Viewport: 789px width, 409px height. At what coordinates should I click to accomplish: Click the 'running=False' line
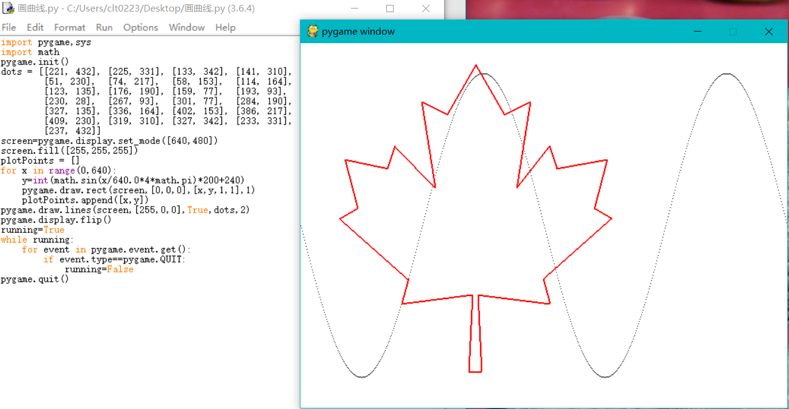(x=99, y=269)
